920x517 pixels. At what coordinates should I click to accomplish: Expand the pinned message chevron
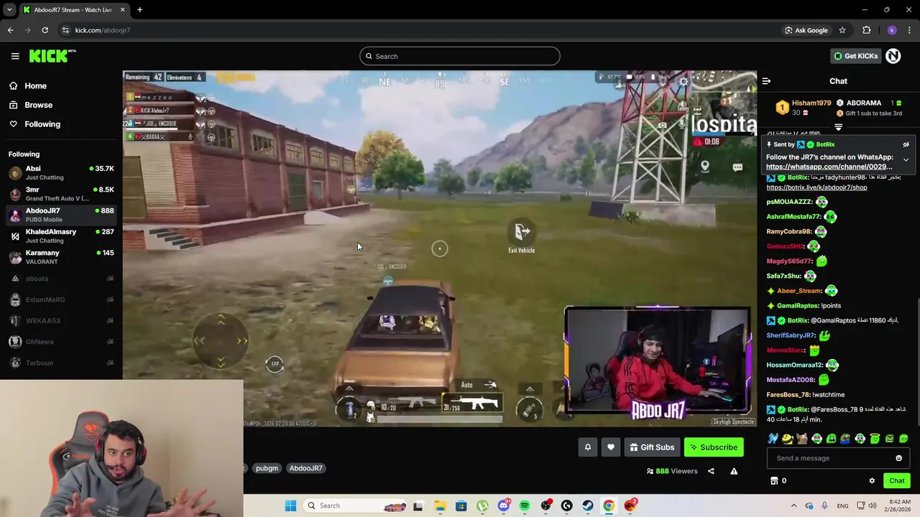point(906,159)
